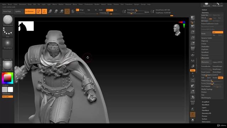This screenshot has height=128, width=227.
Task: Open the Help menu
Action: pyautogui.click(x=149, y=4)
